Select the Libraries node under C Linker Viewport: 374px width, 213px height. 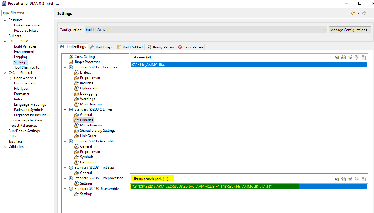pyautogui.click(x=86, y=120)
